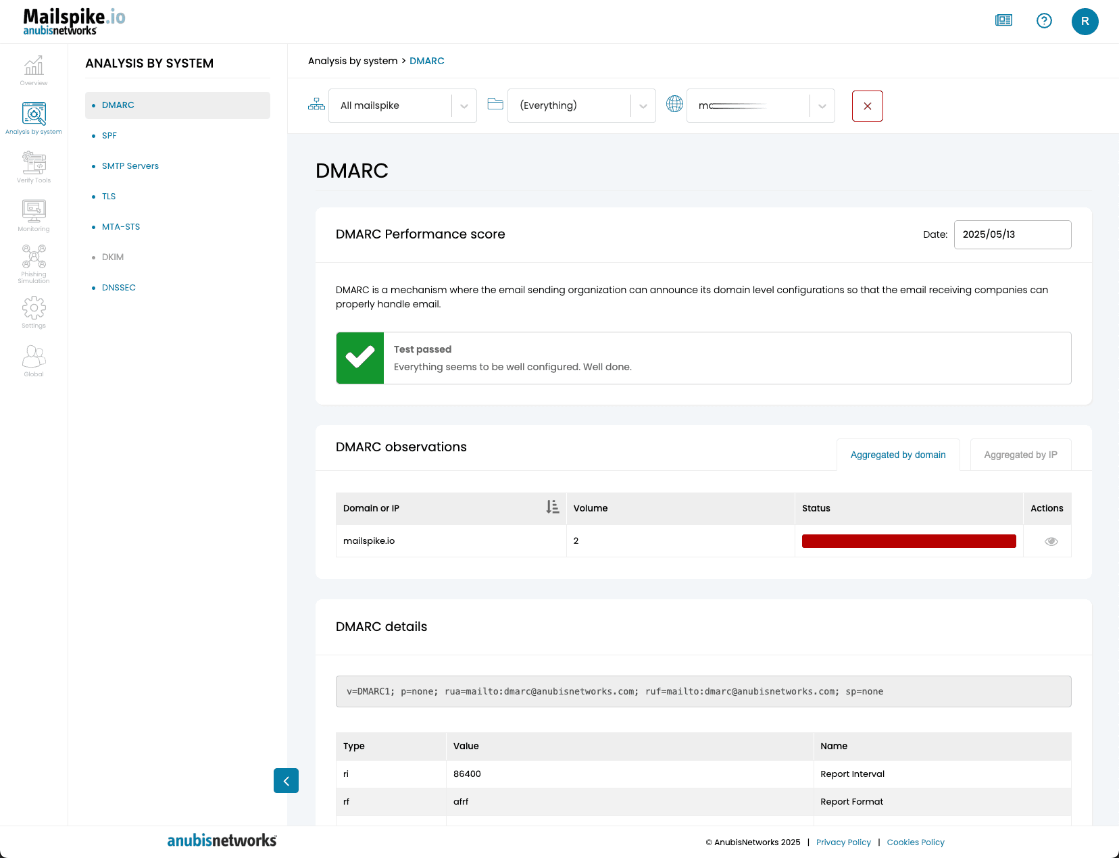Click the mailspike.io domain cell

pyautogui.click(x=451, y=541)
